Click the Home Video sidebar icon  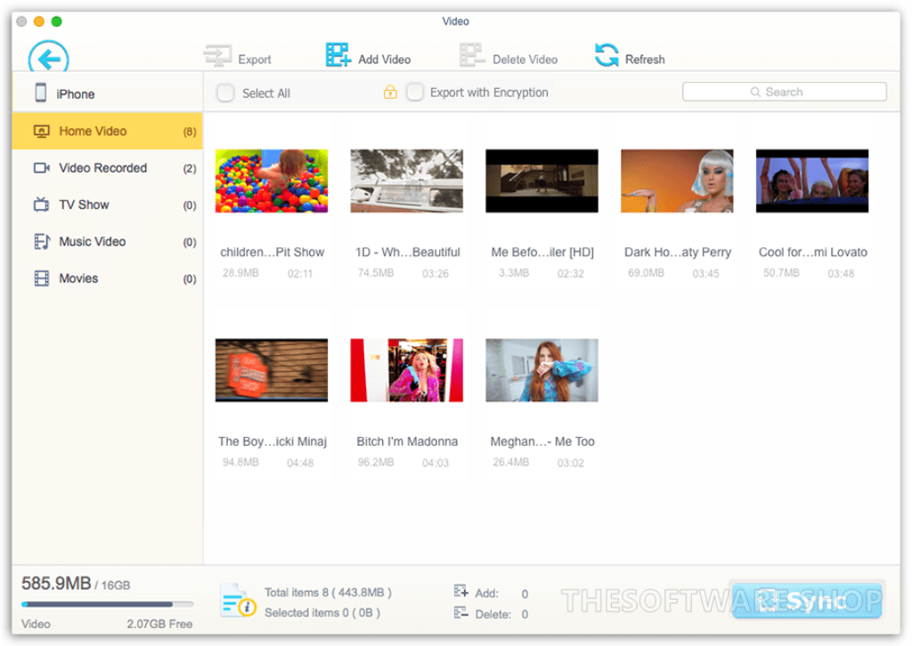pyautogui.click(x=41, y=132)
